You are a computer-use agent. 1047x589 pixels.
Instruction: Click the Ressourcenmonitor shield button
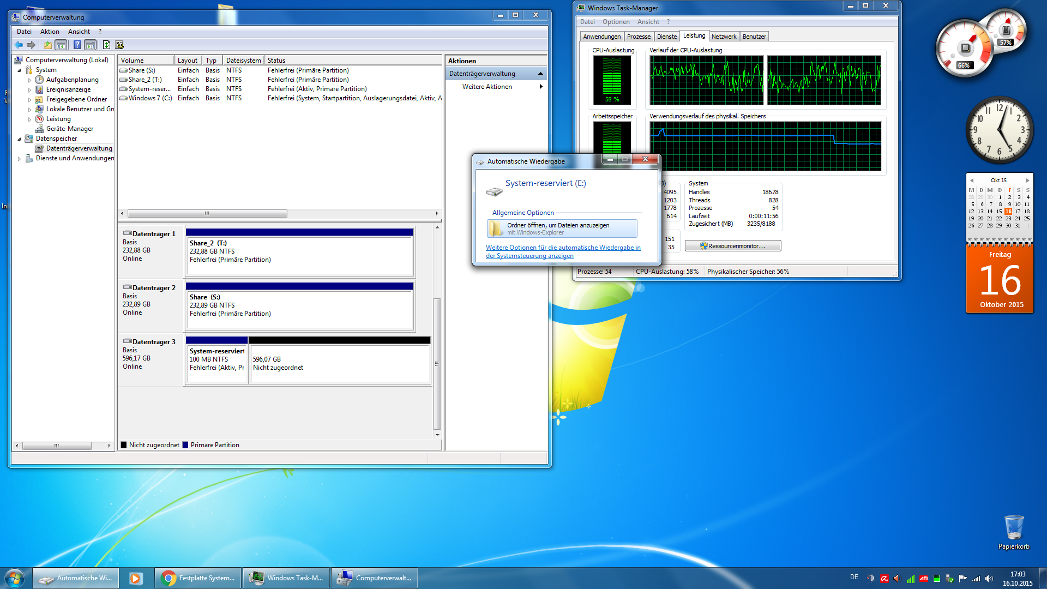point(732,246)
